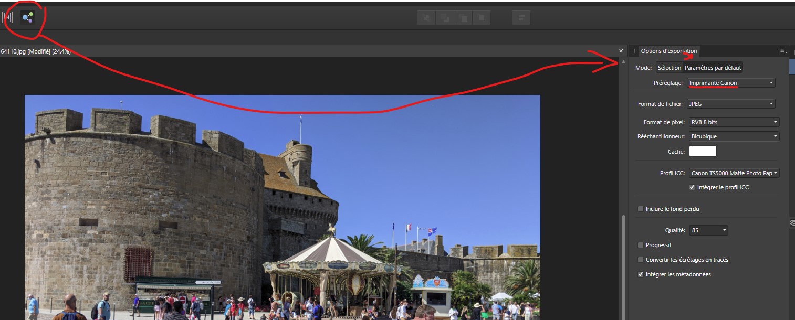The width and height of the screenshot is (795, 320).
Task: Select the Options d'exportation panel tab
Action: click(669, 51)
